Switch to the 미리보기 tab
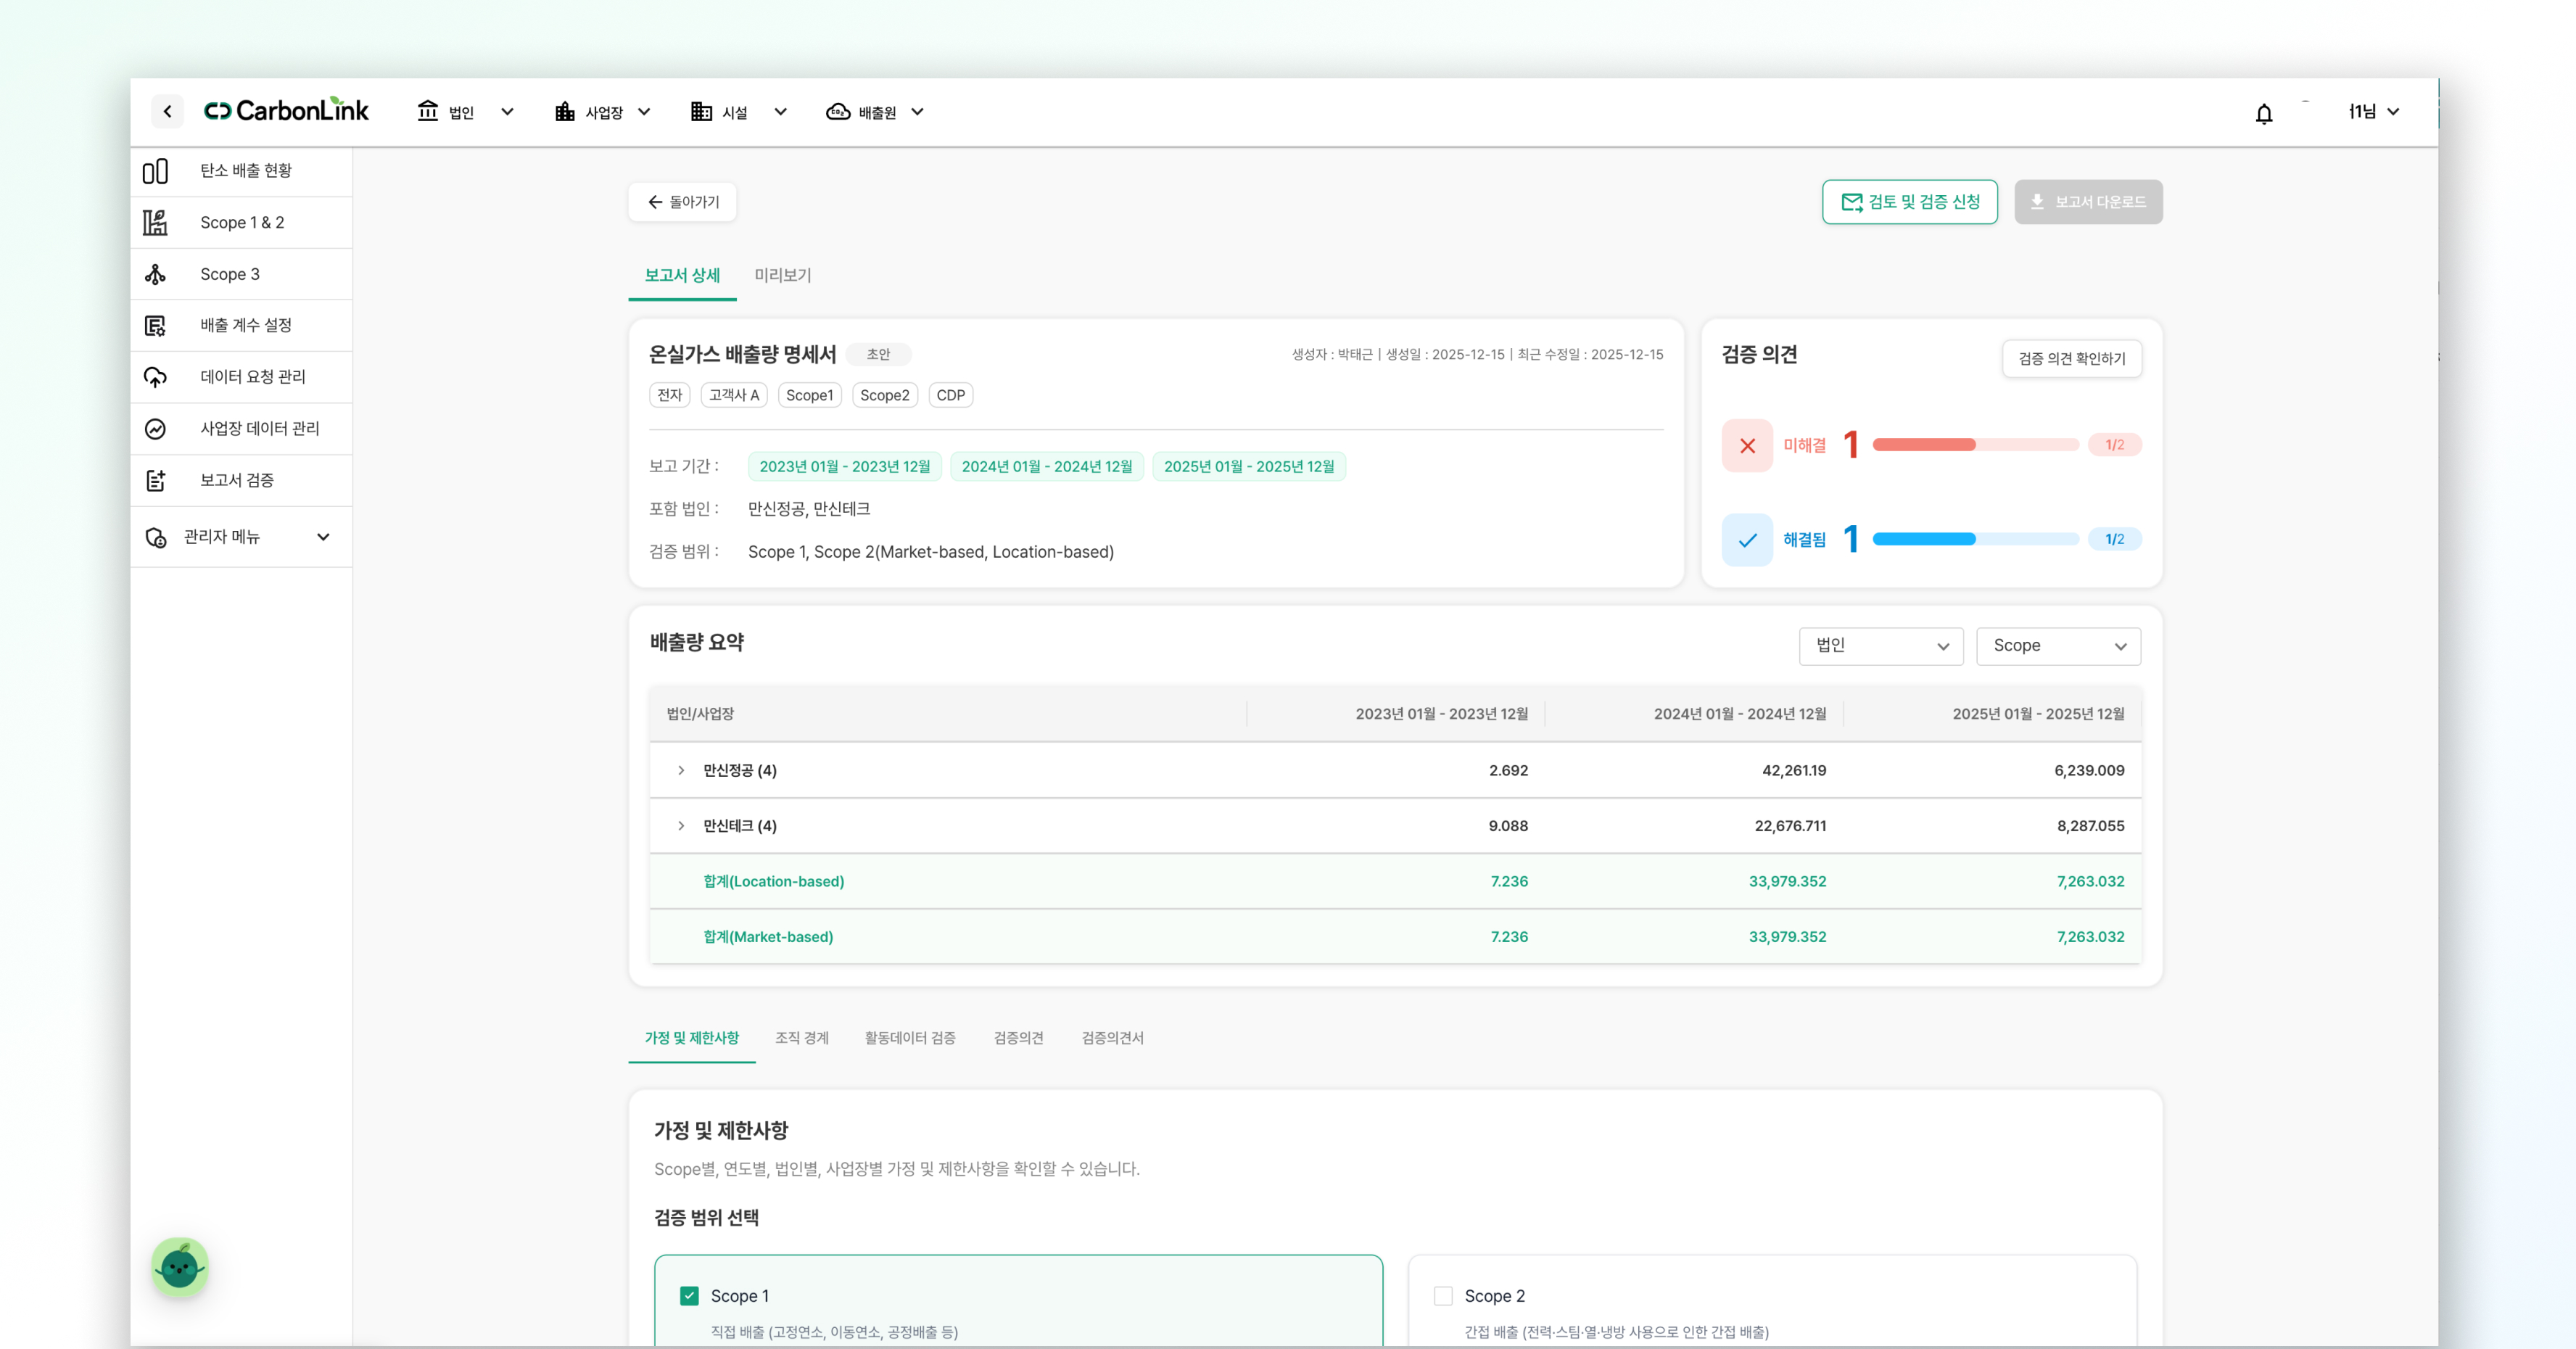 click(x=783, y=275)
